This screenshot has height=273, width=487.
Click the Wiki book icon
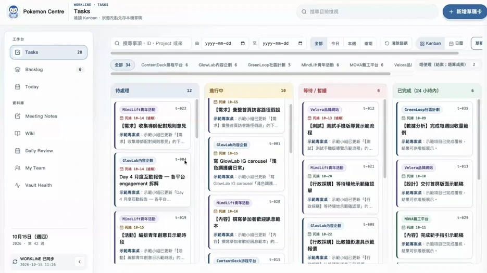18,134
